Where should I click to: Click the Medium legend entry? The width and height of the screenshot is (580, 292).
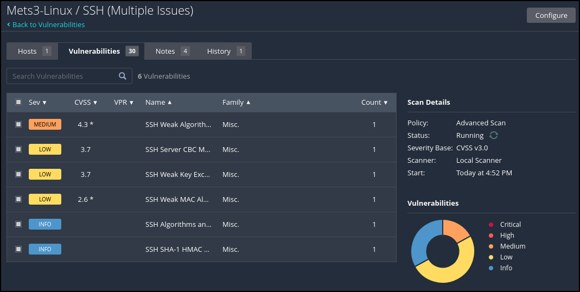[x=507, y=246]
